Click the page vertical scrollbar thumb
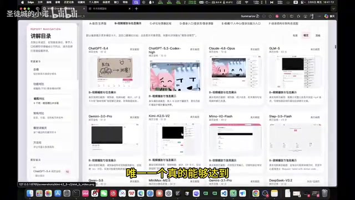The width and height of the screenshot is (355, 200). pyautogui.click(x=335, y=47)
